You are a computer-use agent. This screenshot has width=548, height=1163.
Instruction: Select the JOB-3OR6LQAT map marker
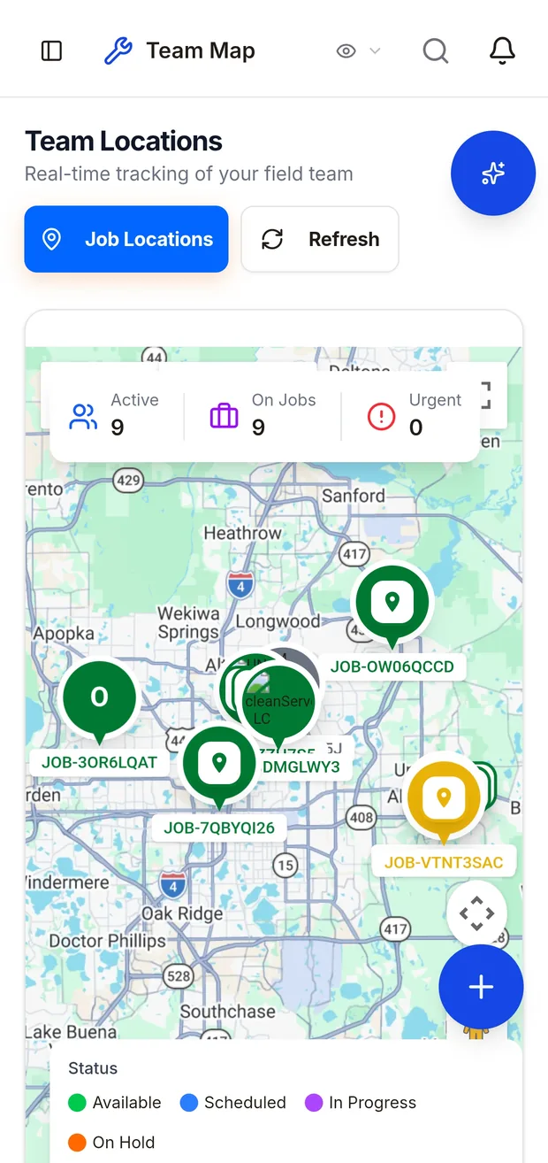click(x=99, y=699)
